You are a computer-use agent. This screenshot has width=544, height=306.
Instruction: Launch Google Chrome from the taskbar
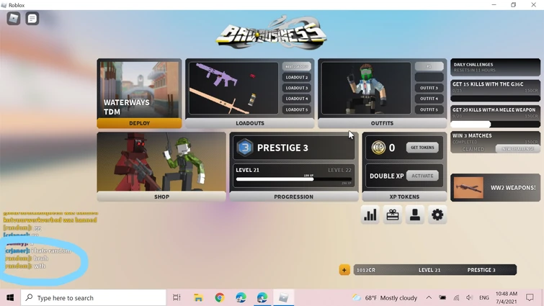click(219, 297)
